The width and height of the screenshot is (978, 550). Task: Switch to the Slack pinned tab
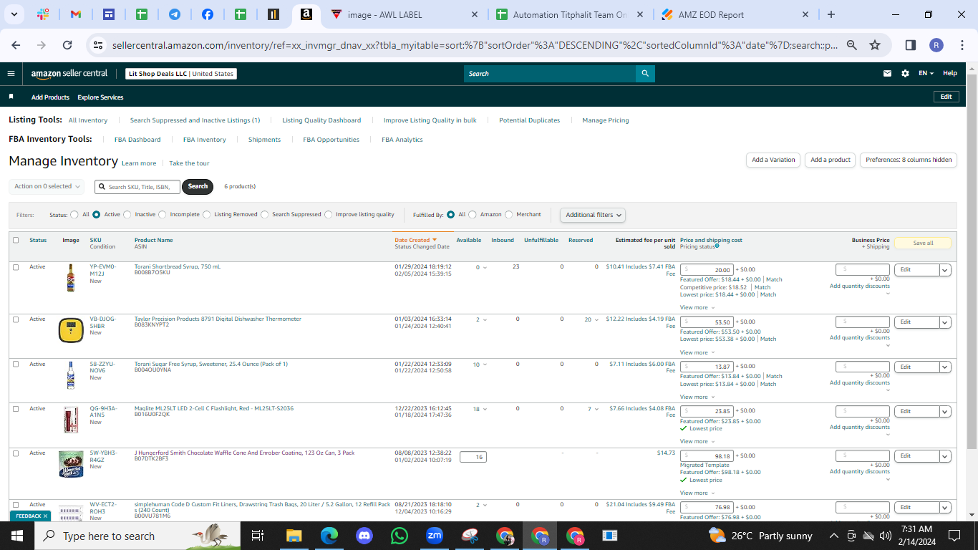pyautogui.click(x=43, y=14)
